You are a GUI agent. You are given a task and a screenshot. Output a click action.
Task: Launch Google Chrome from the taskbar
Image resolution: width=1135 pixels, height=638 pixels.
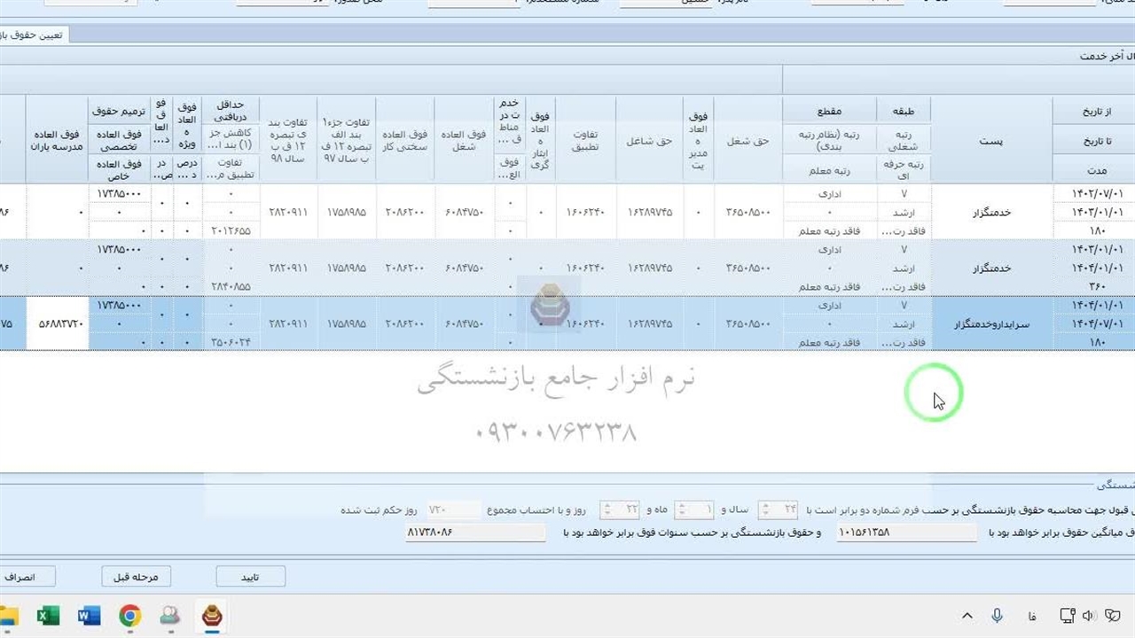coord(130,616)
